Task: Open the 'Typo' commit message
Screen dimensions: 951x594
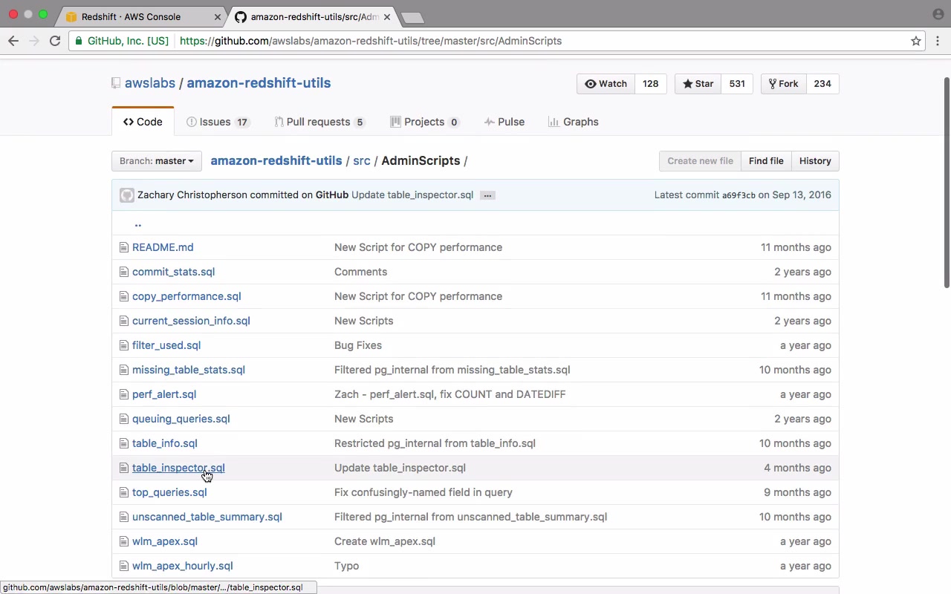Action: pyautogui.click(x=347, y=566)
